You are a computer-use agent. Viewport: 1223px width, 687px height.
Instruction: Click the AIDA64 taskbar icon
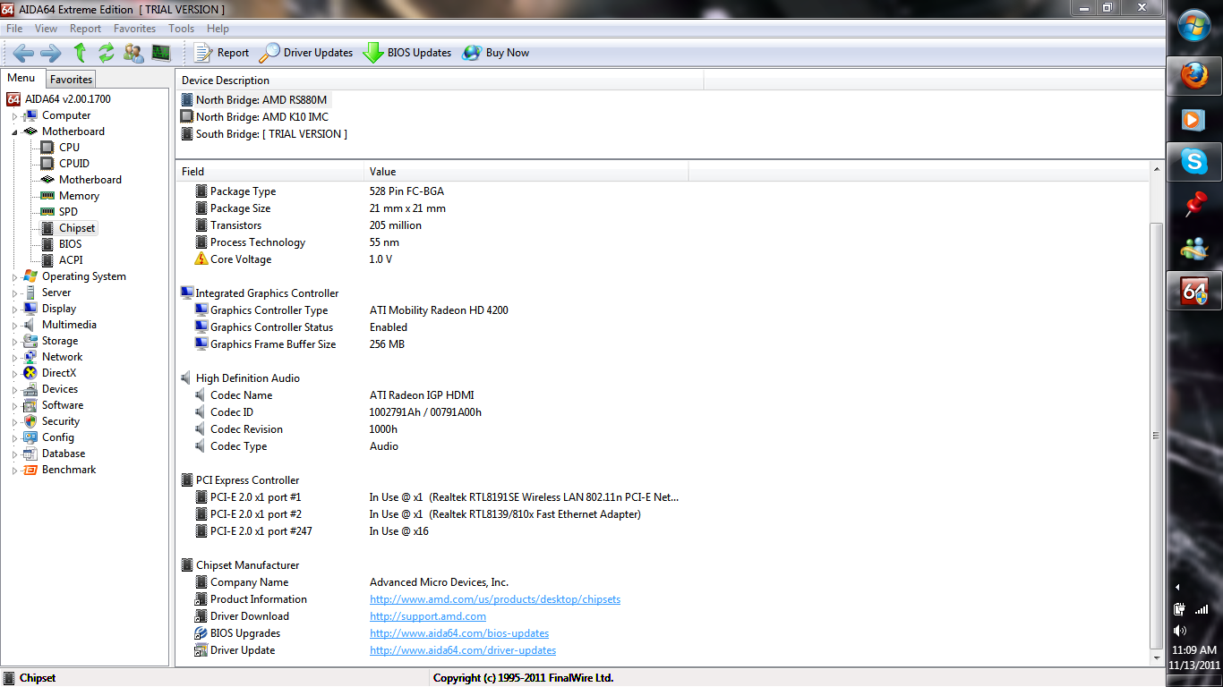click(x=1194, y=291)
